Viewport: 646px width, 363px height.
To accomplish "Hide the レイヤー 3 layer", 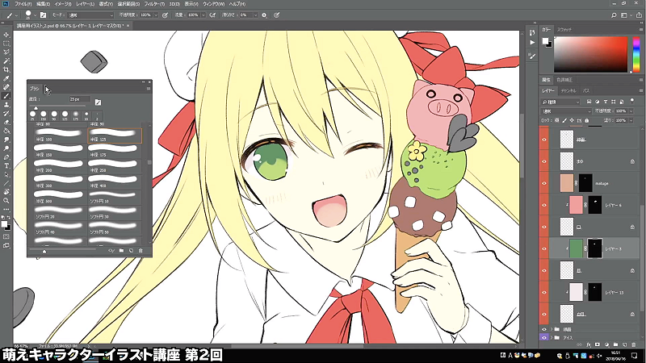I will point(543,248).
